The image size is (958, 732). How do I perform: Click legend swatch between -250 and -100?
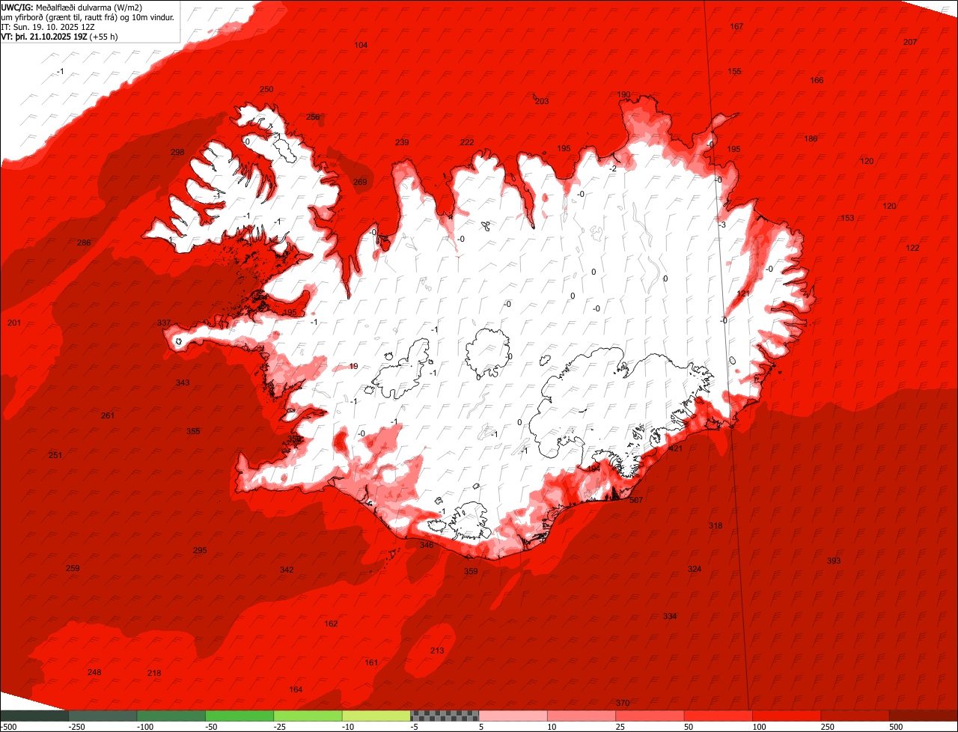click(103, 716)
